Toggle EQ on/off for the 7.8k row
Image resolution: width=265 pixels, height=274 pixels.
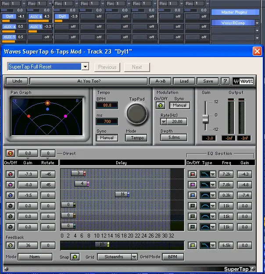tap(193, 185)
